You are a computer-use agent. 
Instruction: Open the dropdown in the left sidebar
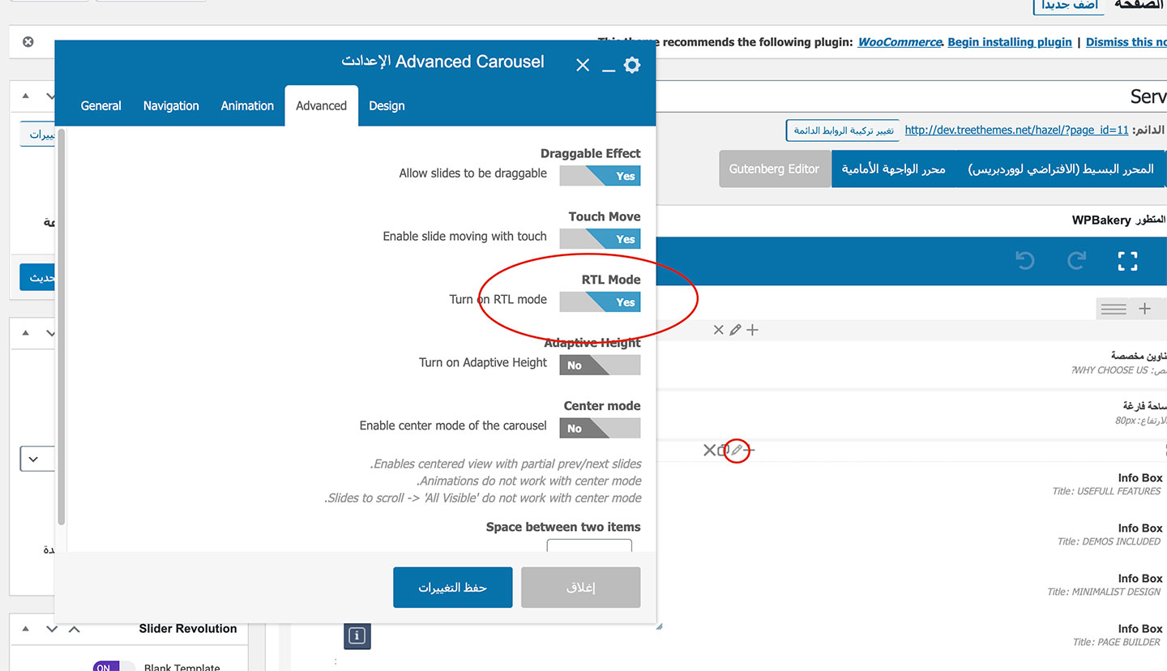pos(33,459)
